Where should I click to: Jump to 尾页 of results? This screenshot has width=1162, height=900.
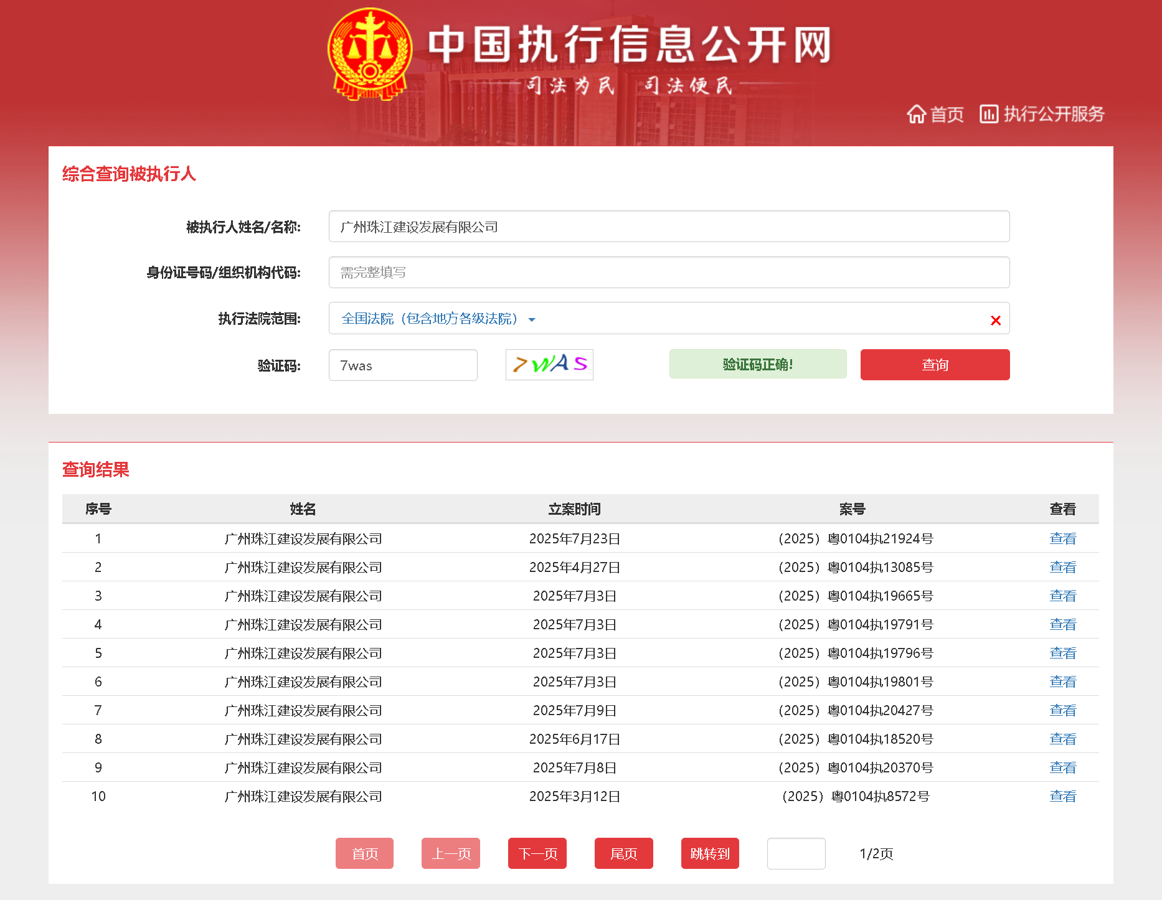coord(624,853)
